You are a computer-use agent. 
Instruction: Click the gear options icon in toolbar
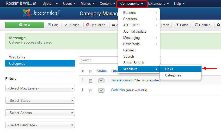[218, 25]
